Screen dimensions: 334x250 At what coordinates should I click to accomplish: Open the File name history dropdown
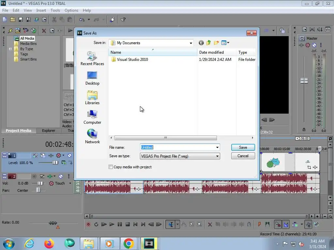pyautogui.click(x=217, y=147)
